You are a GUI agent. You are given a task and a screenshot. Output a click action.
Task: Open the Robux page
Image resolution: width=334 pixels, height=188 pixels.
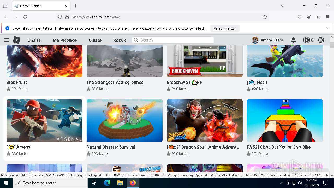[120, 40]
